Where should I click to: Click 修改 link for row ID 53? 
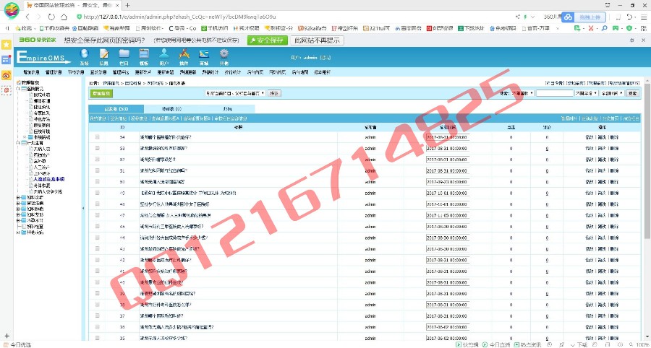pos(590,148)
